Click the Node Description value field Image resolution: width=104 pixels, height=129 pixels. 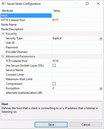click(77, 29)
